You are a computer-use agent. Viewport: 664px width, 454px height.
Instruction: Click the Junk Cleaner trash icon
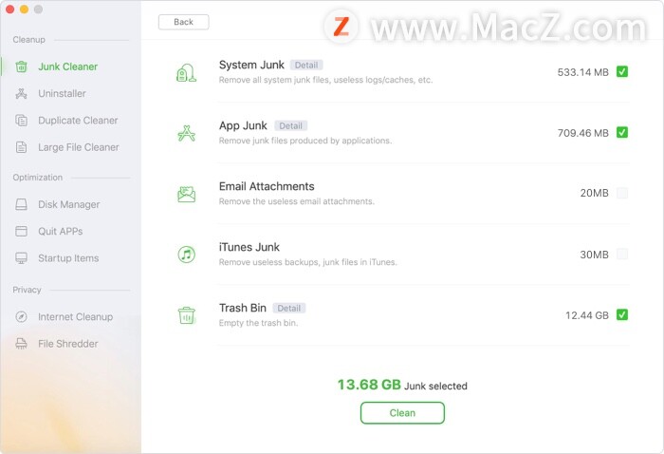[21, 66]
